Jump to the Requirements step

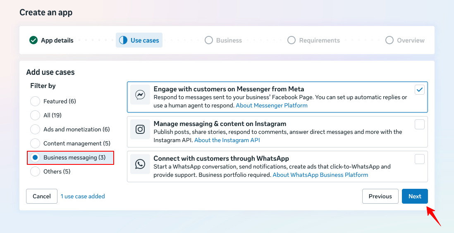pyautogui.click(x=313, y=40)
